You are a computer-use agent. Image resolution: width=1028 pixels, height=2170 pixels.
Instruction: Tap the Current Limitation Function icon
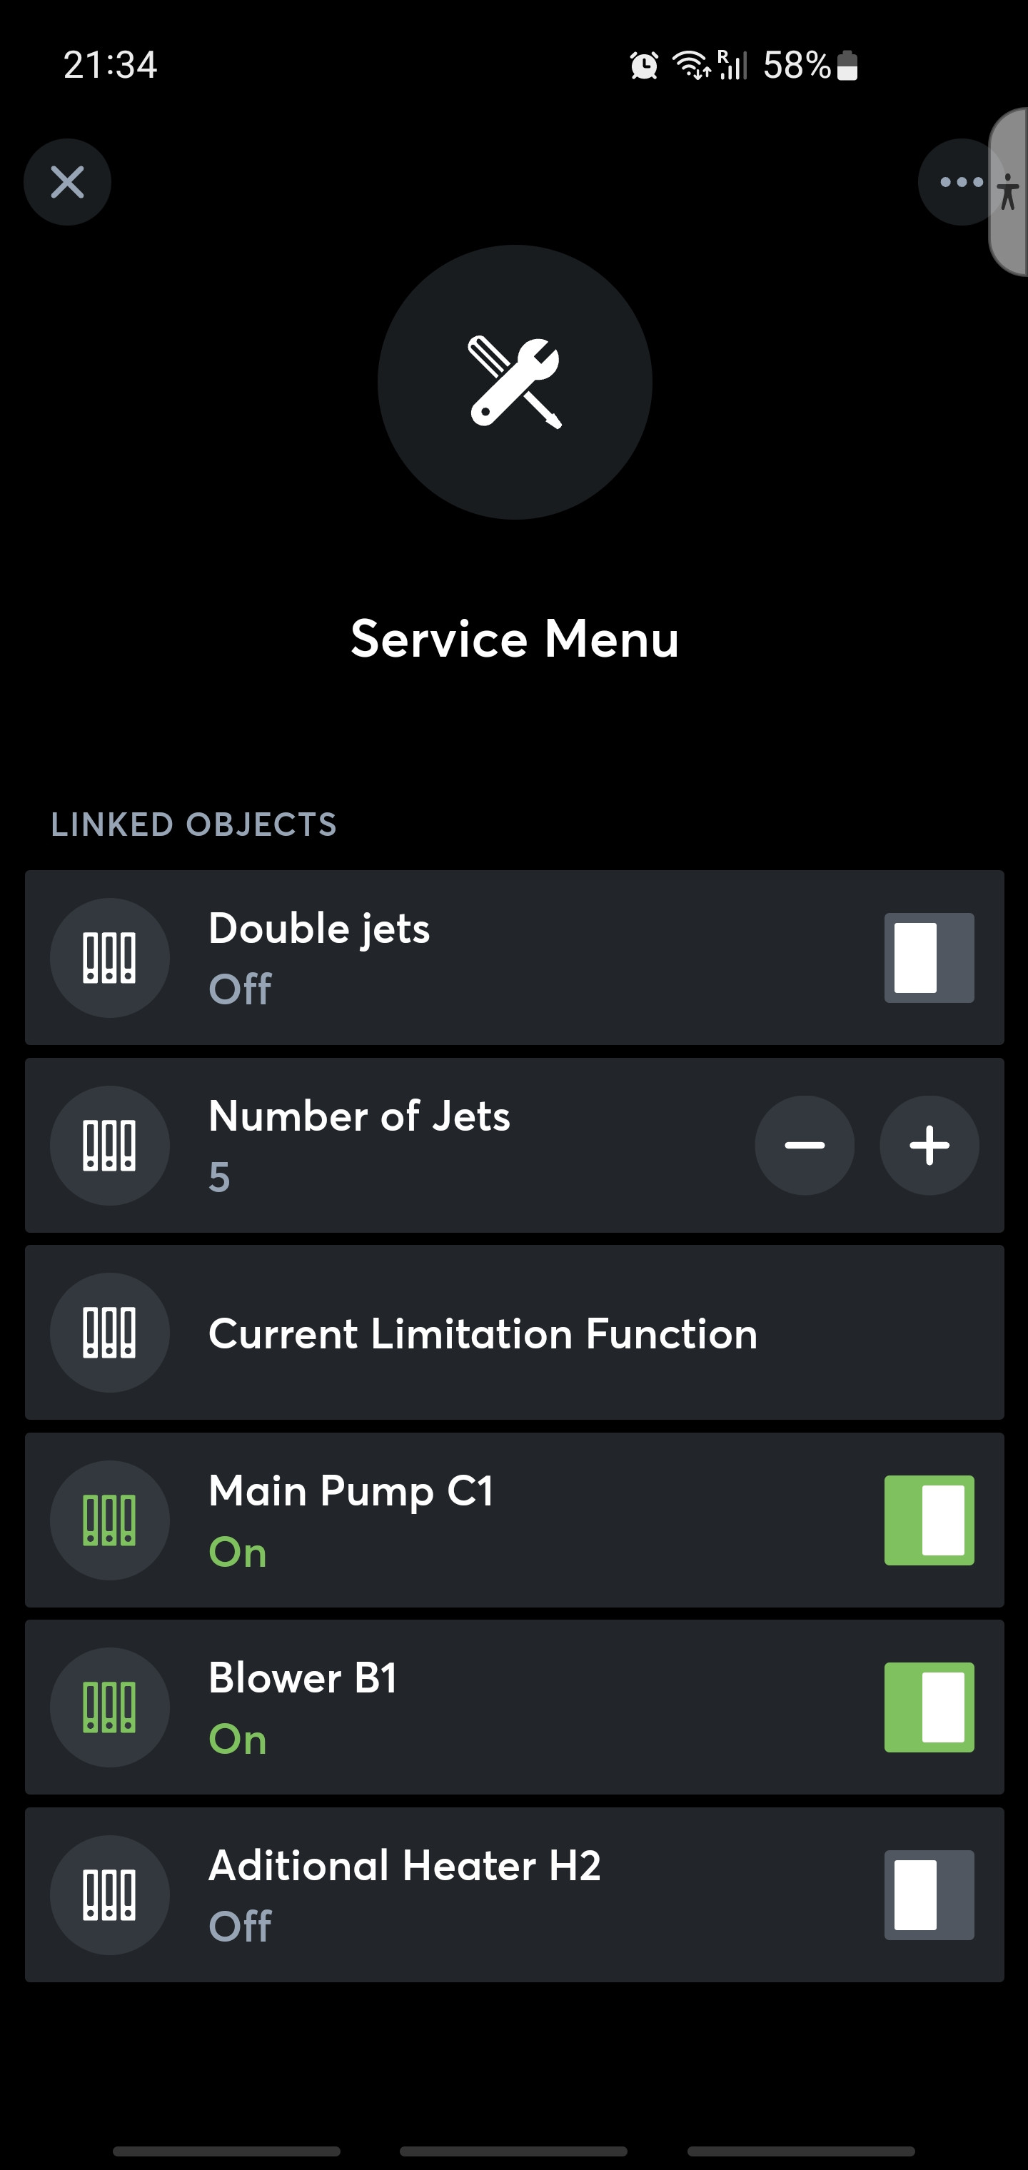109,1333
